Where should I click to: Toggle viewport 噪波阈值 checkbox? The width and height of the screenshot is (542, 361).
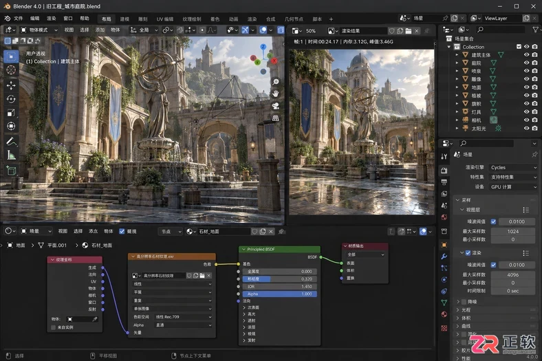point(493,221)
